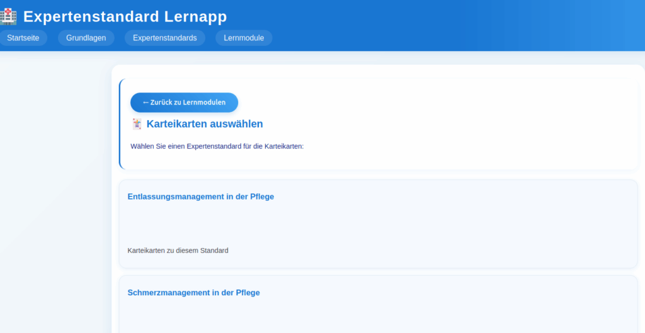Select the Entlassungsmanagement in der Pflege heading
The width and height of the screenshot is (645, 333).
(x=200, y=196)
